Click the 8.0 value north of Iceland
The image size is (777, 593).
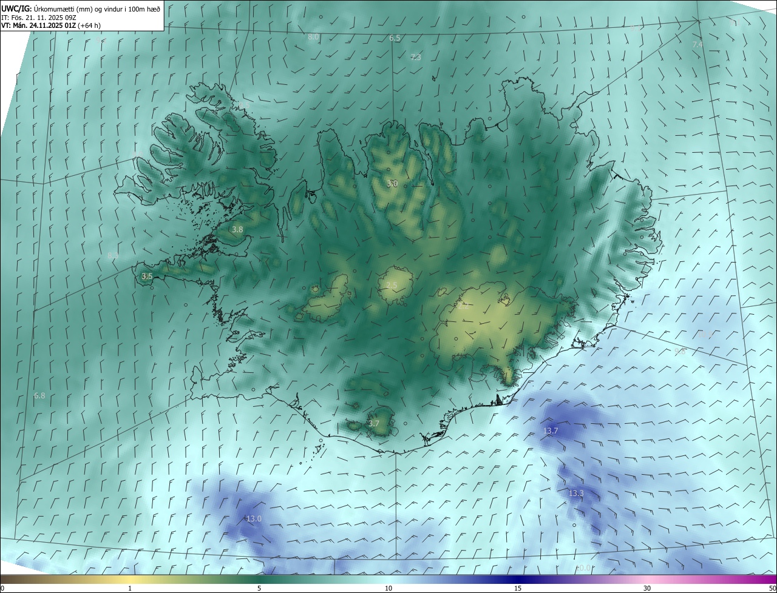coord(313,37)
